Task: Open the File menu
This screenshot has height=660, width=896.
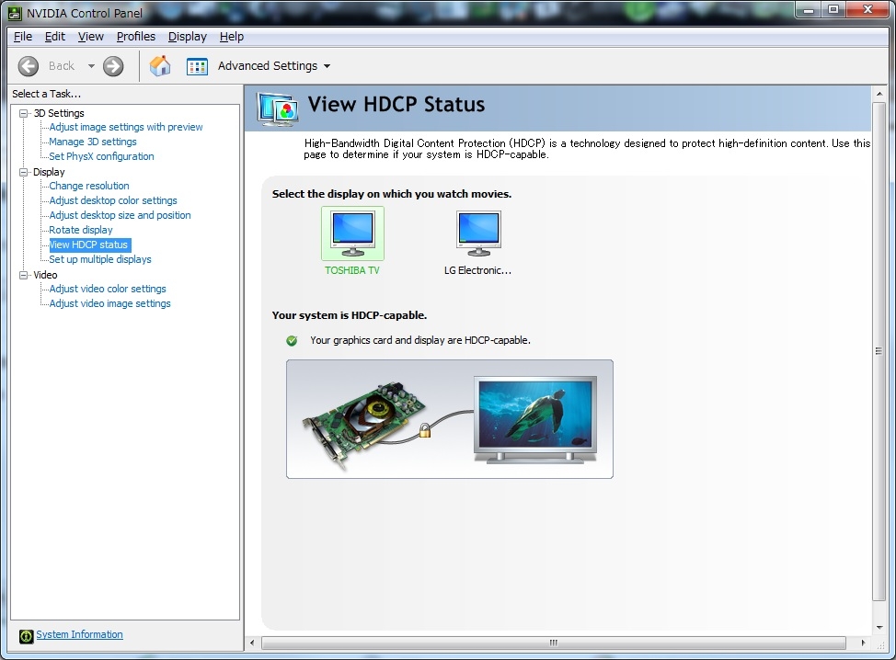Action: (23, 37)
